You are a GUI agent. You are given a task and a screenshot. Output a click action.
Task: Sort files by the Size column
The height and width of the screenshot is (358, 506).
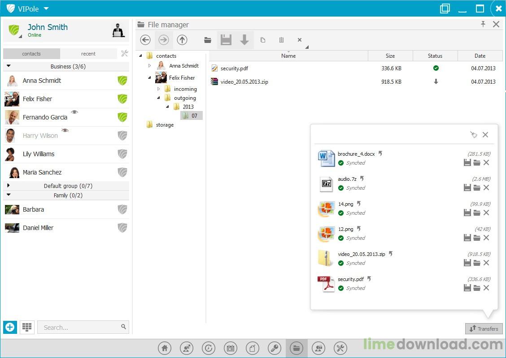coord(390,56)
